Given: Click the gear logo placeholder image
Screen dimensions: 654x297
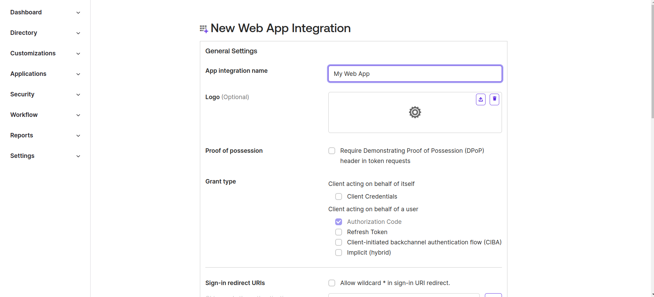Looking at the screenshot, I should tap(415, 112).
